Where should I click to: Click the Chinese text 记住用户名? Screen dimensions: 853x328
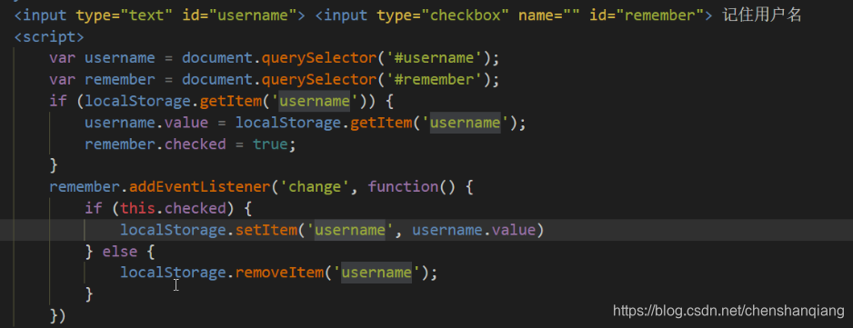coord(762,15)
